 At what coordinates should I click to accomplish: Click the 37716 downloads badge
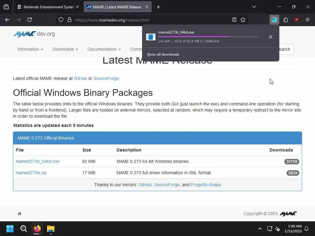(x=292, y=162)
